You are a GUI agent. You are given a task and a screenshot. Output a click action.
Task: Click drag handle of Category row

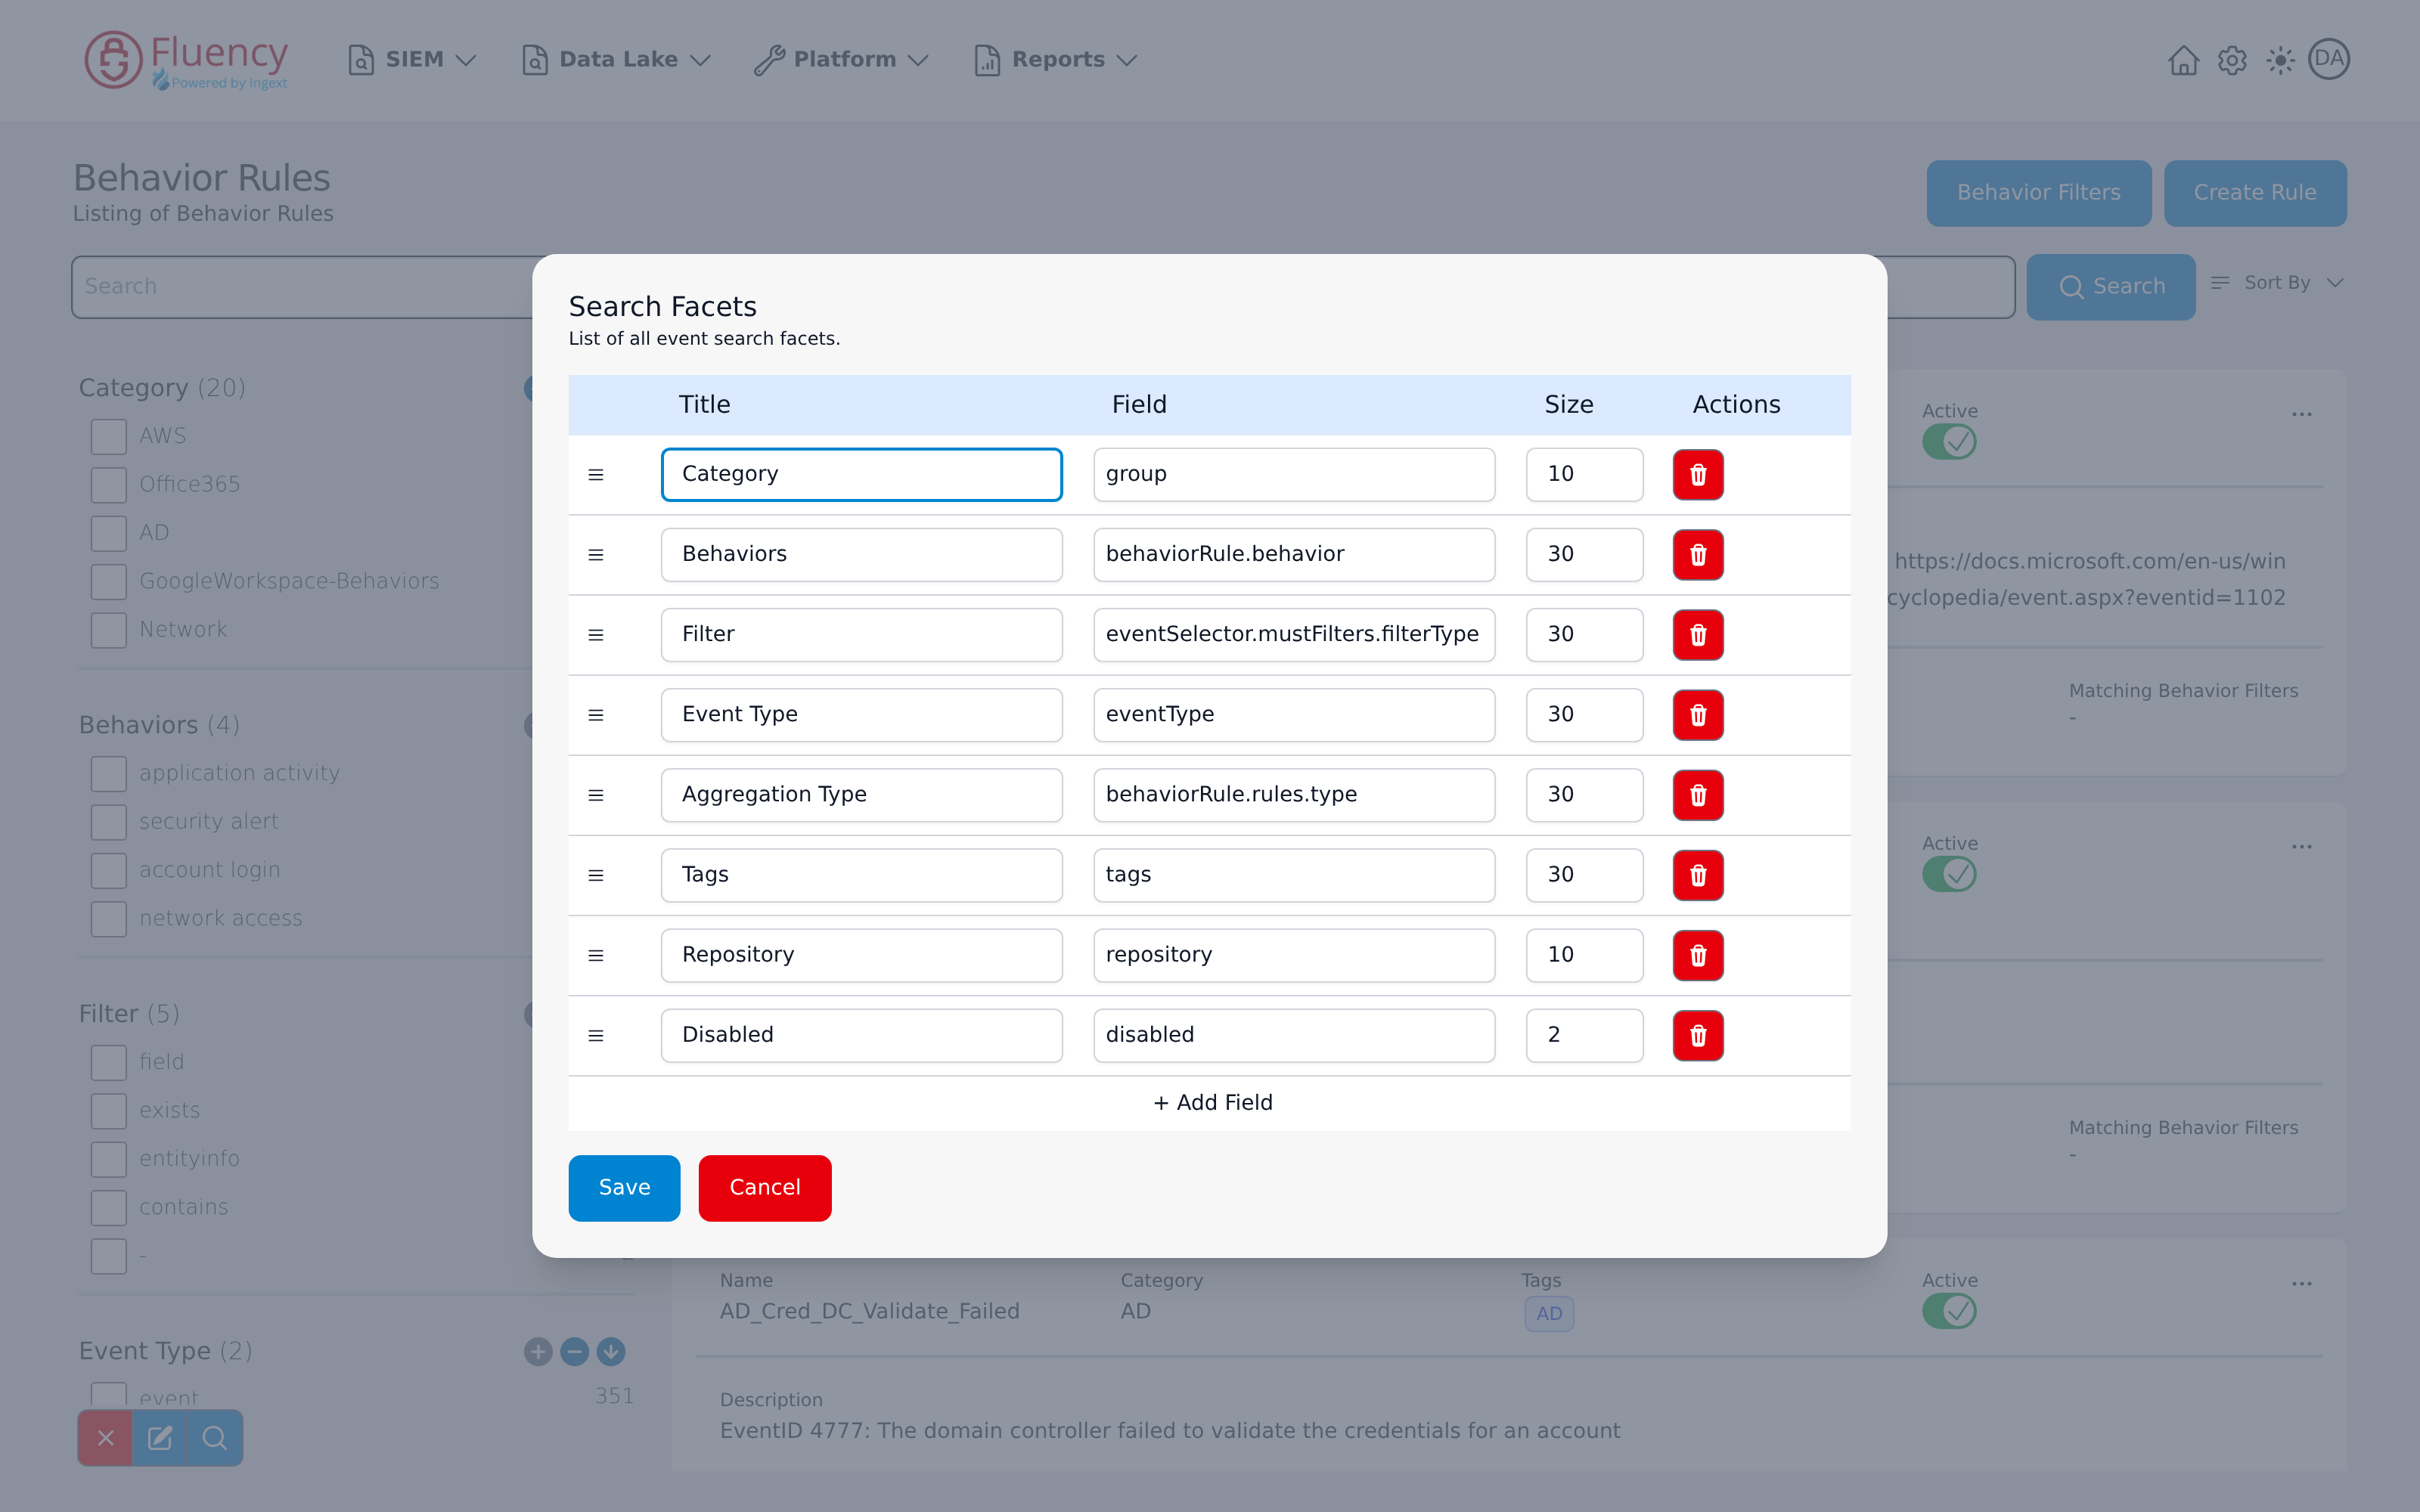pos(596,474)
